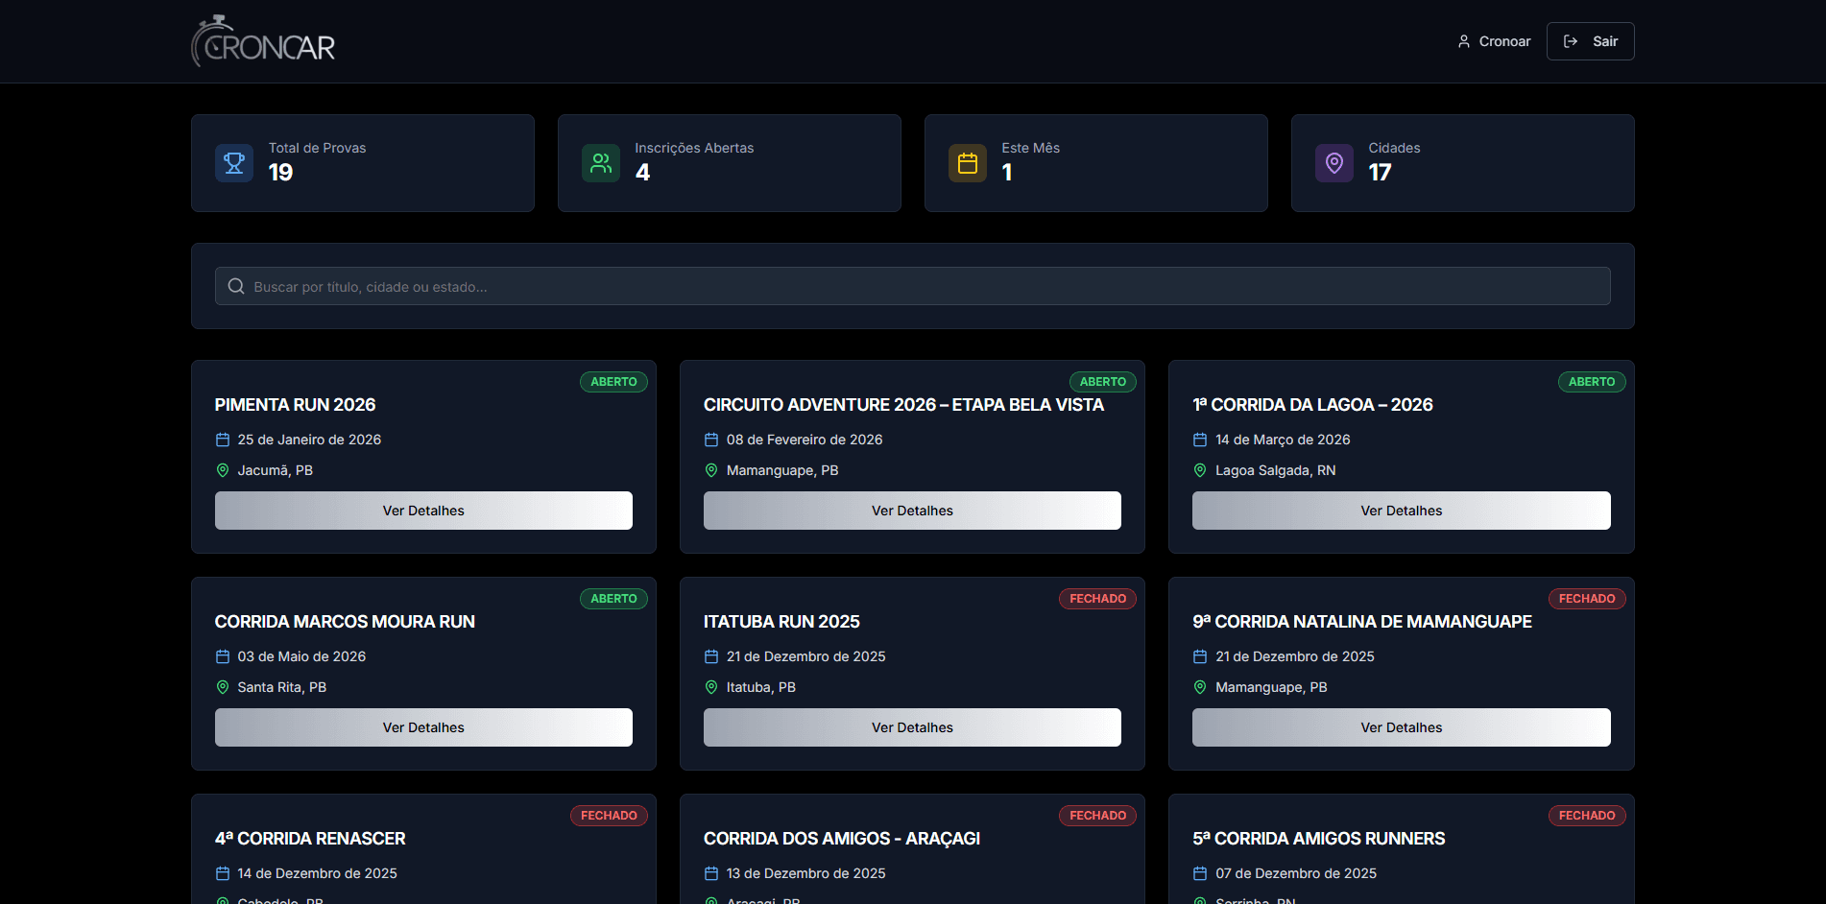1826x904 pixels.
Task: Click the calendar icon for Este Mês
Action: [x=968, y=163]
